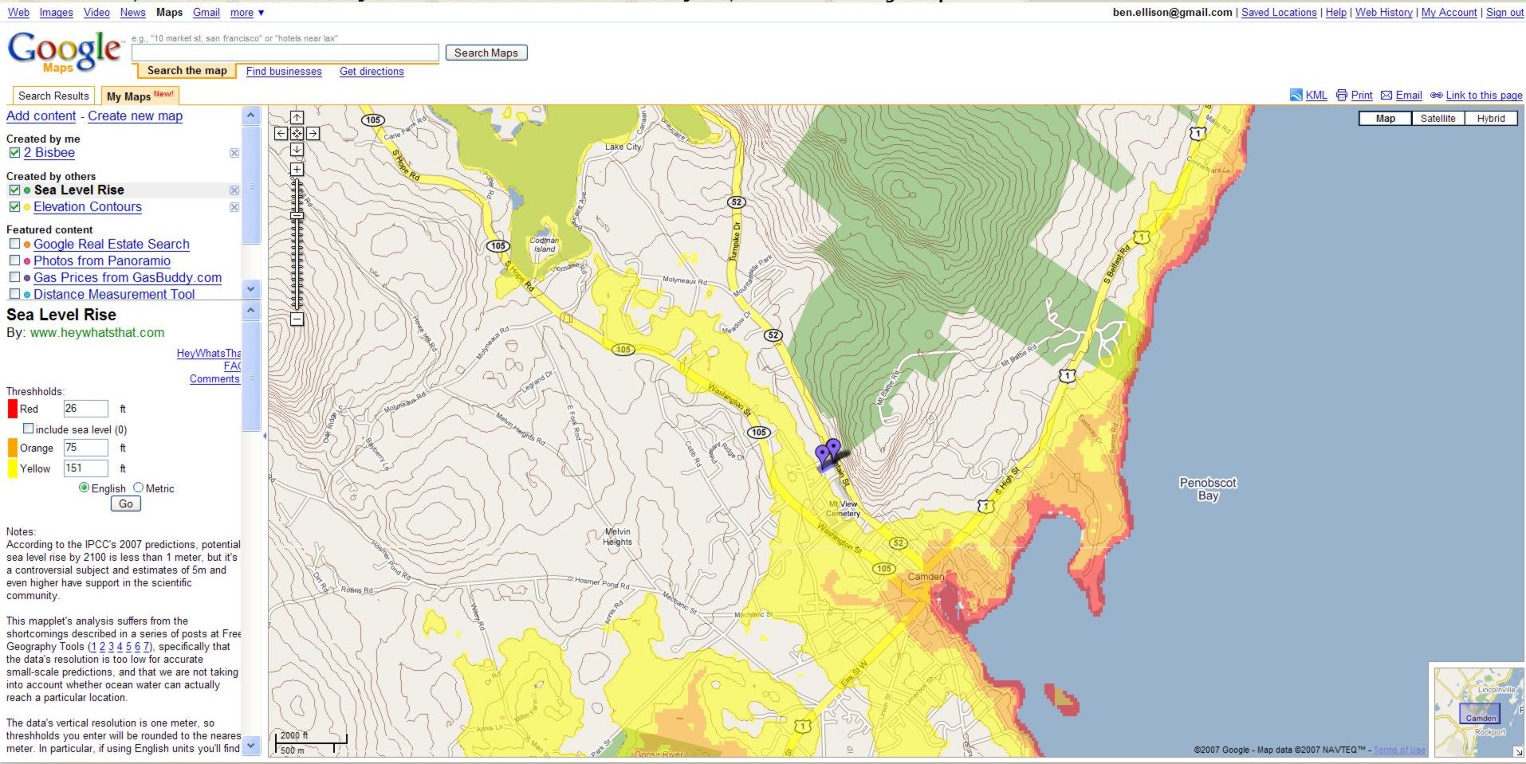Open the Comments link
This screenshot has width=1526, height=764.
point(214,379)
